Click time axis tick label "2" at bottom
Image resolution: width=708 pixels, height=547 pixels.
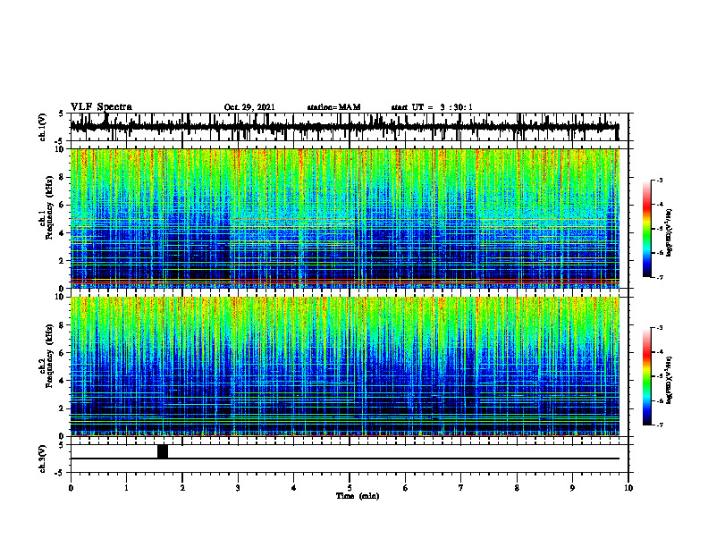coord(182,488)
